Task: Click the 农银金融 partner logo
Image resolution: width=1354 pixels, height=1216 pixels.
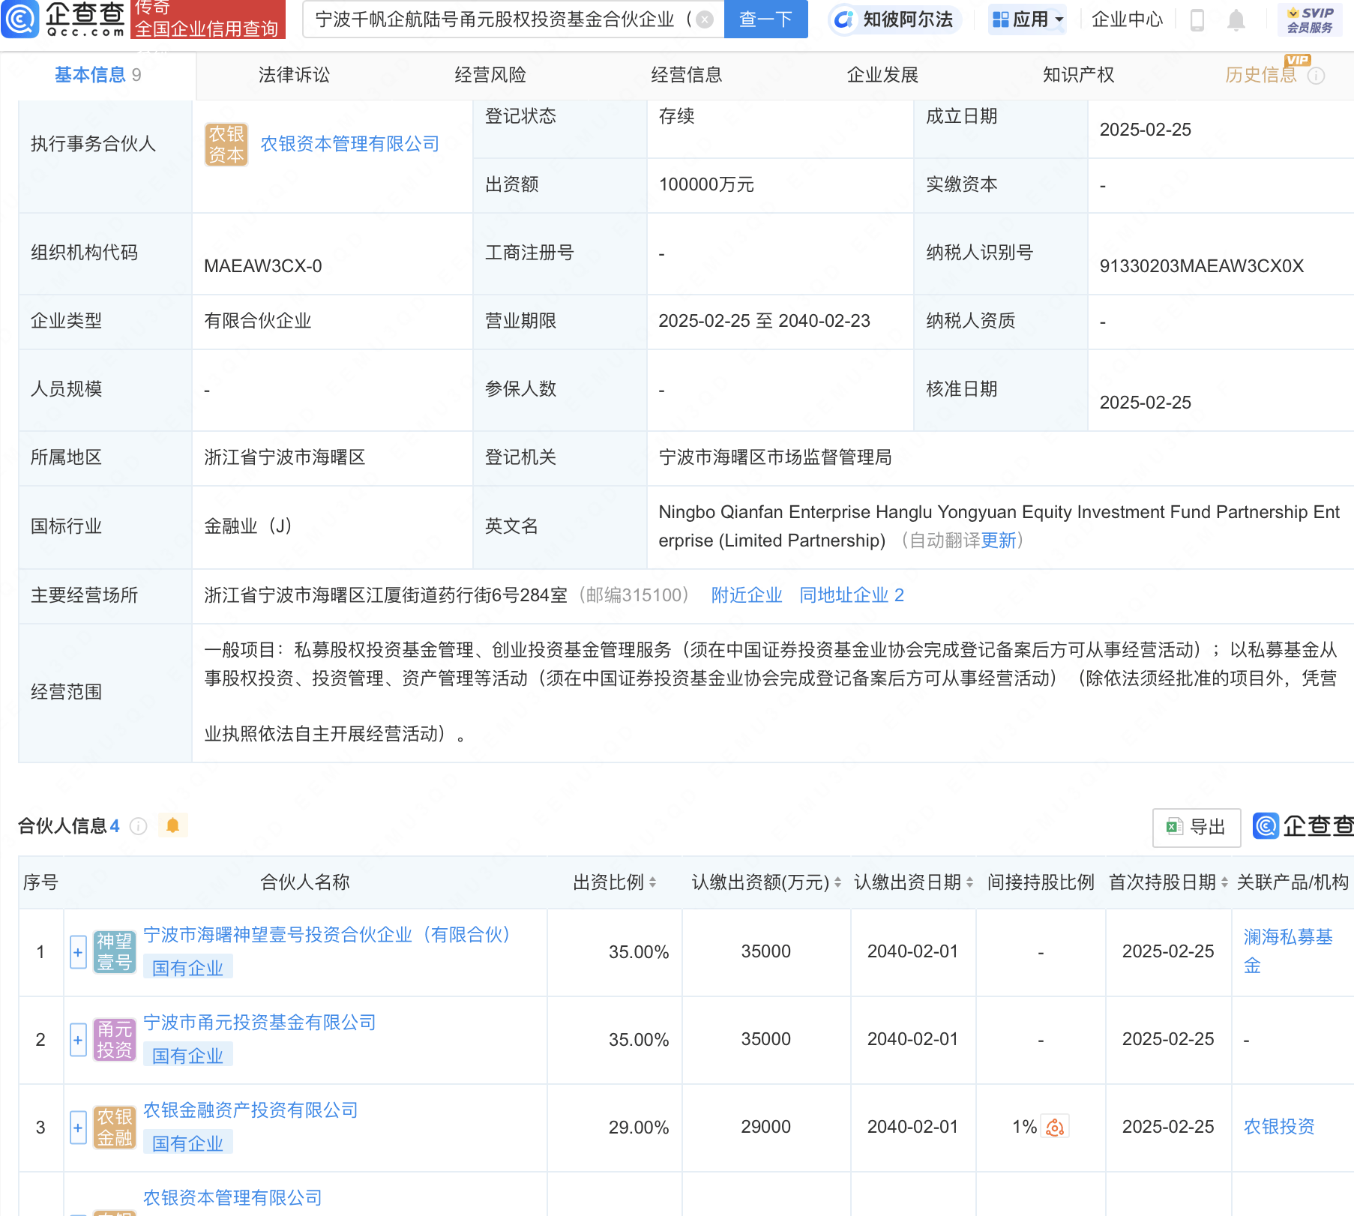Action: pos(115,1127)
